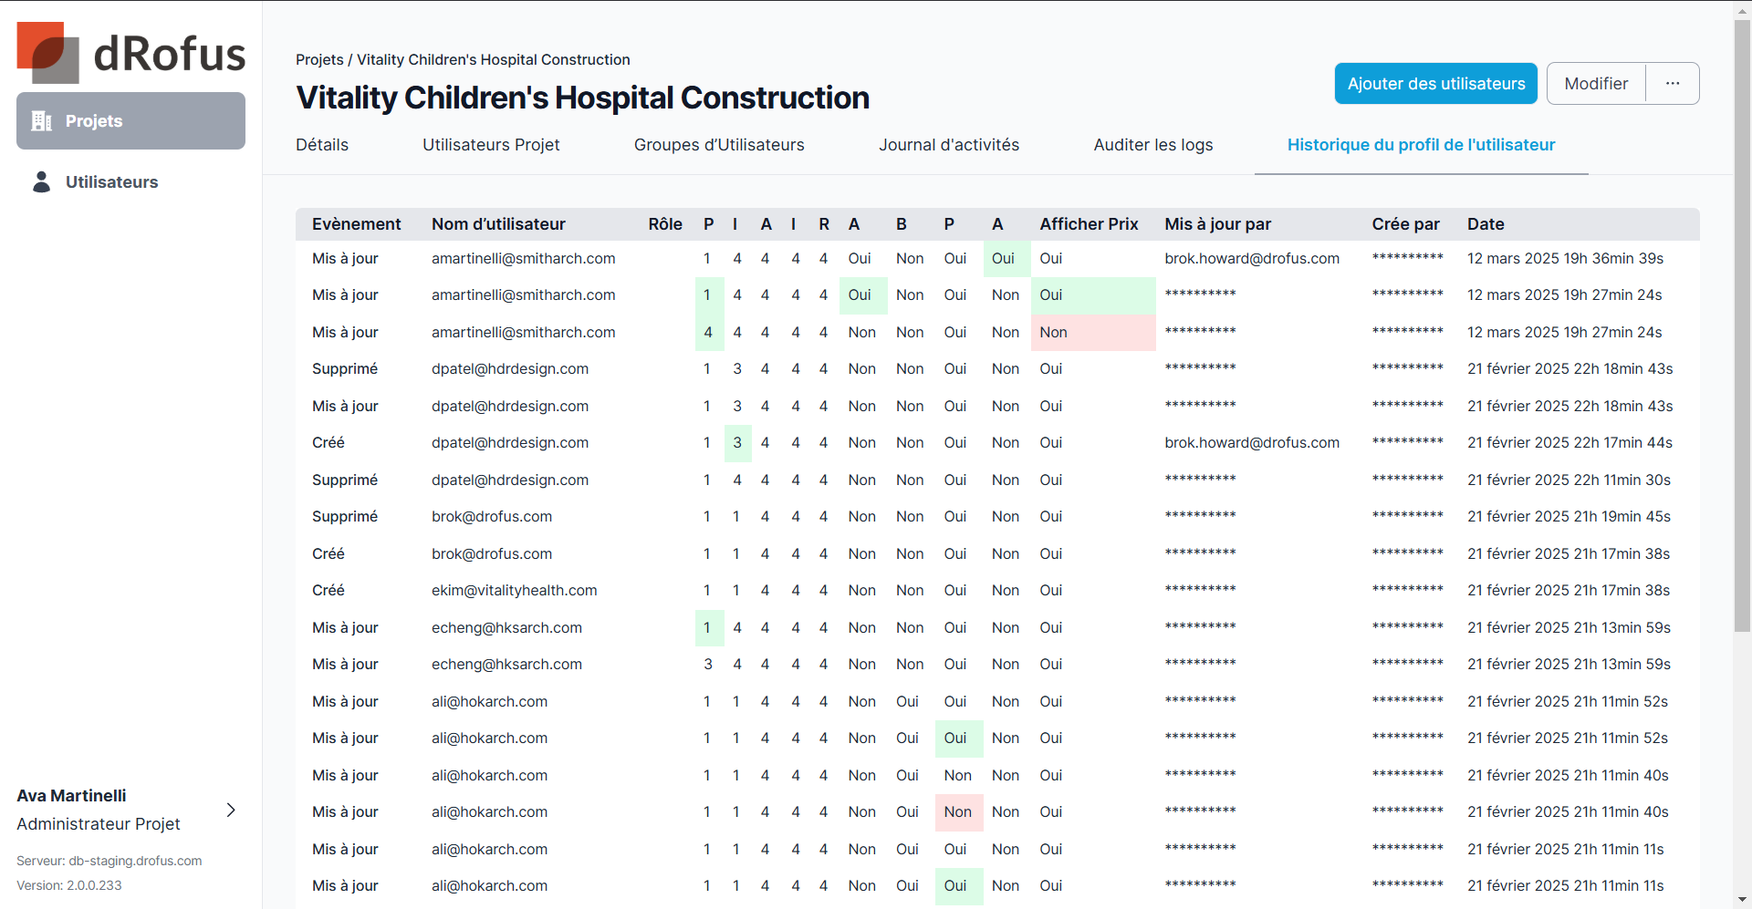Switch to the Détails tab
This screenshot has width=1752, height=909.
pos(322,145)
